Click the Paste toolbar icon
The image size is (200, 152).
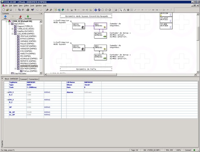(x=23, y=10)
